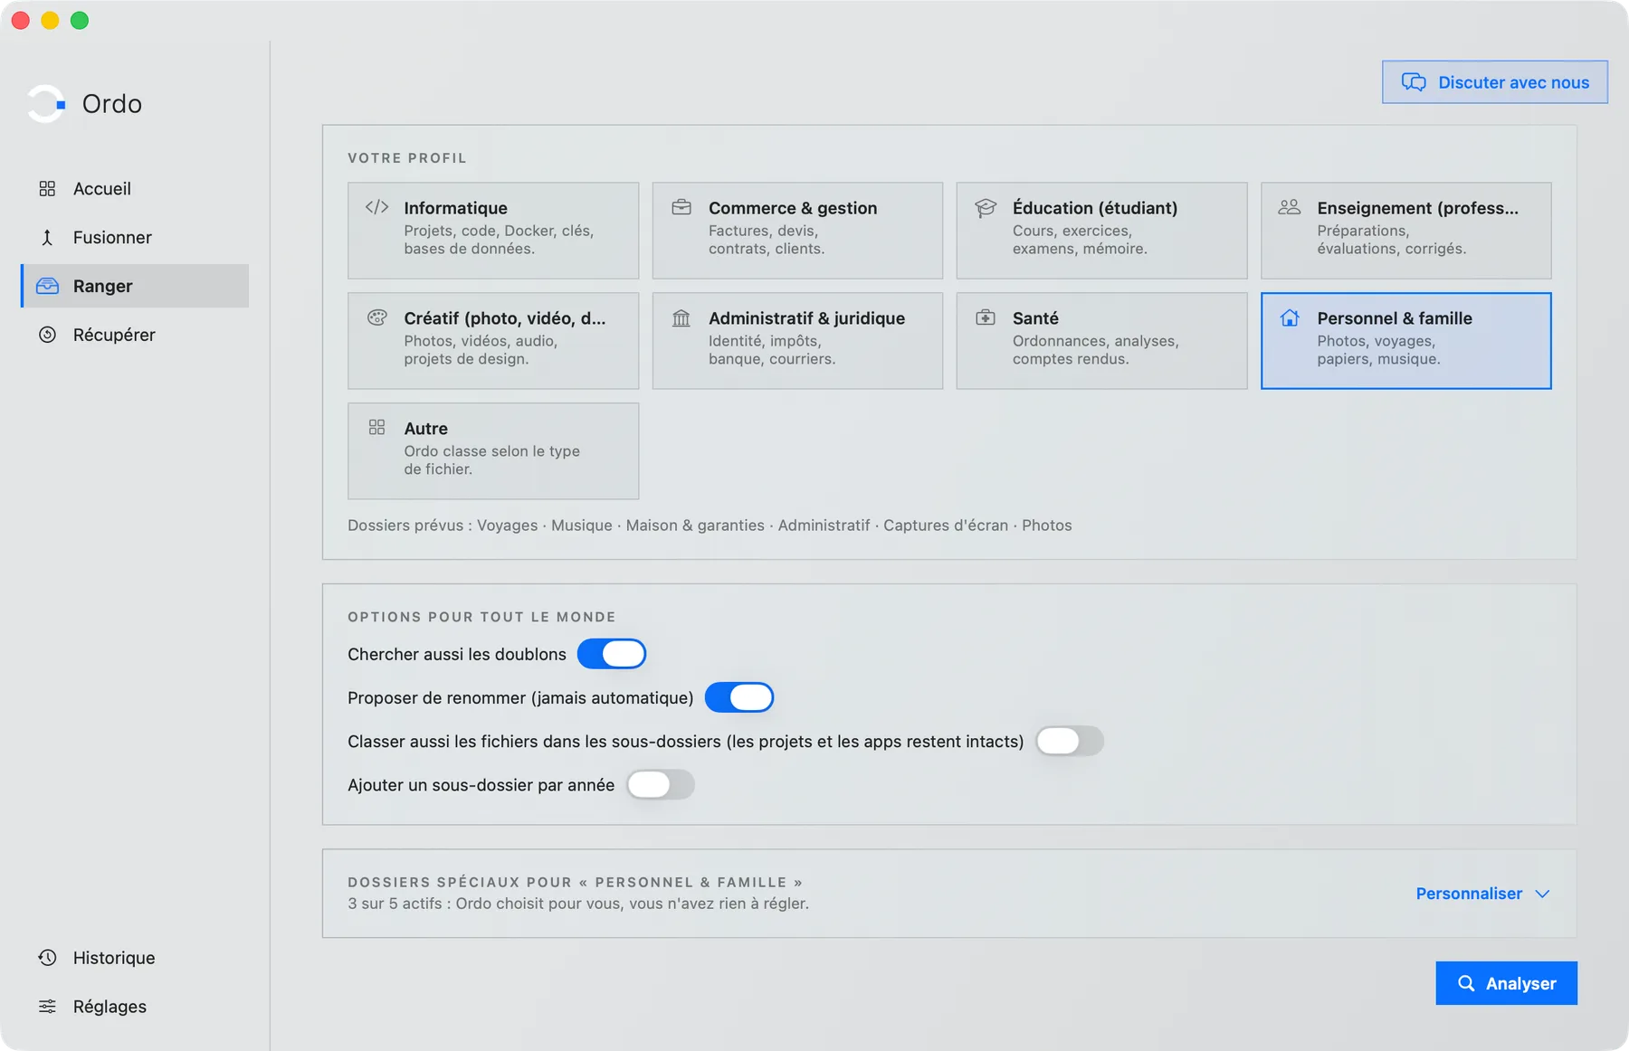Click the Créatif (photo, vidéo, d... title
This screenshot has height=1051, width=1629.
point(505,318)
